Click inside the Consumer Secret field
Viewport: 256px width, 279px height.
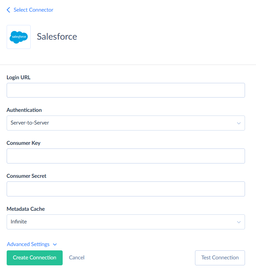[x=125, y=189]
